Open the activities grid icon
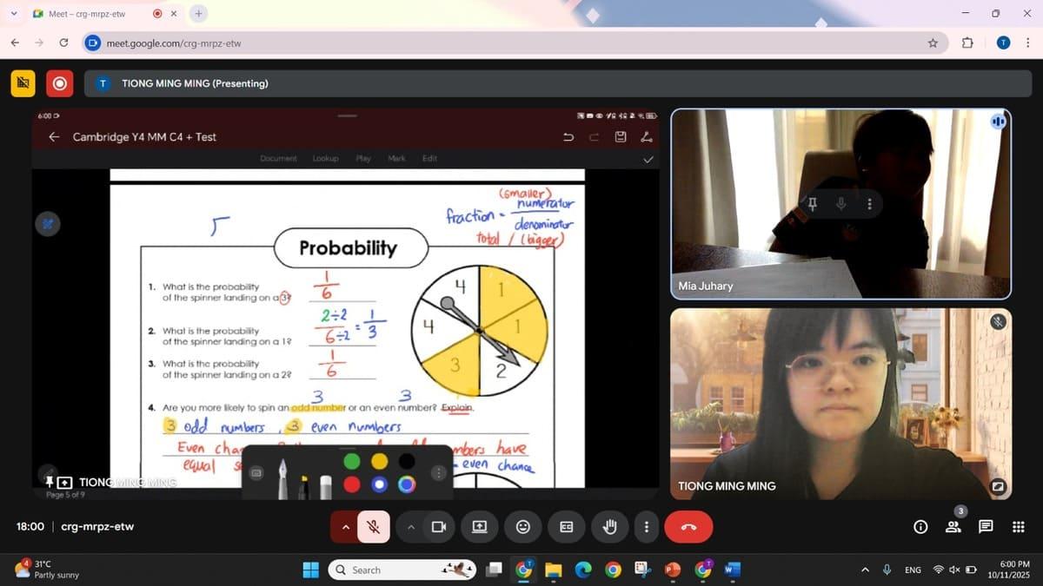Screen dimensions: 1043x586 pos(1018,526)
